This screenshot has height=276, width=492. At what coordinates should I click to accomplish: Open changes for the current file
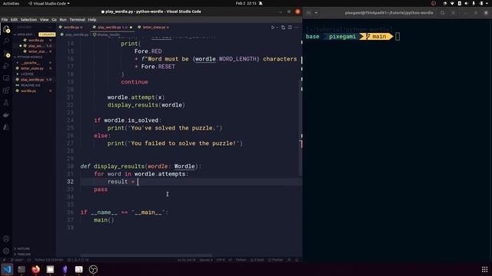pyautogui.click(x=283, y=28)
